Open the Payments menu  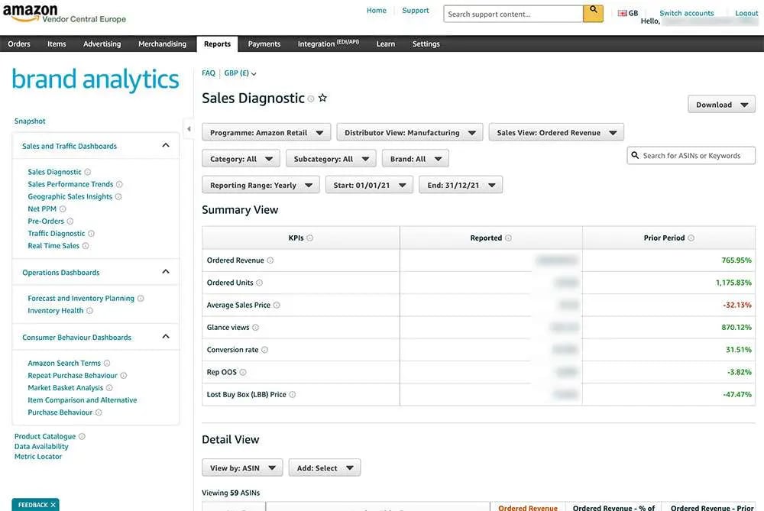point(264,44)
